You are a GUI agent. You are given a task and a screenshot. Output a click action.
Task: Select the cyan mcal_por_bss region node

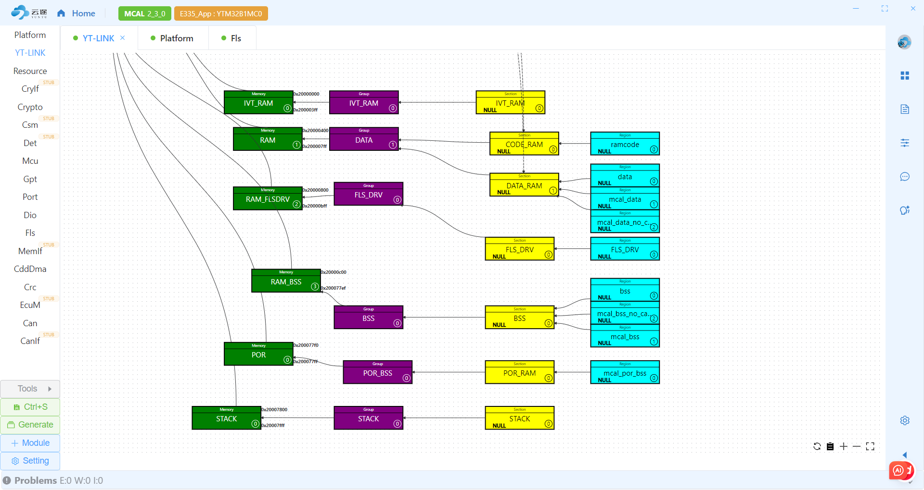(x=625, y=372)
